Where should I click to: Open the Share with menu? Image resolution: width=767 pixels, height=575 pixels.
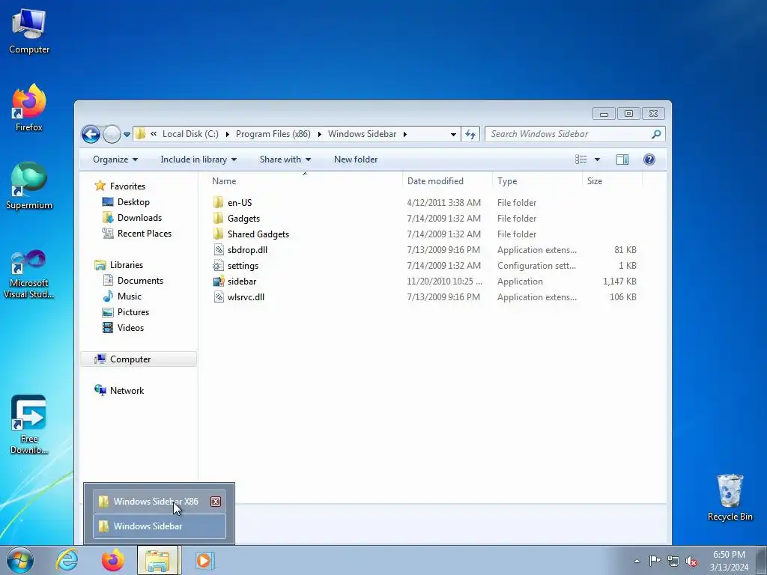click(285, 159)
